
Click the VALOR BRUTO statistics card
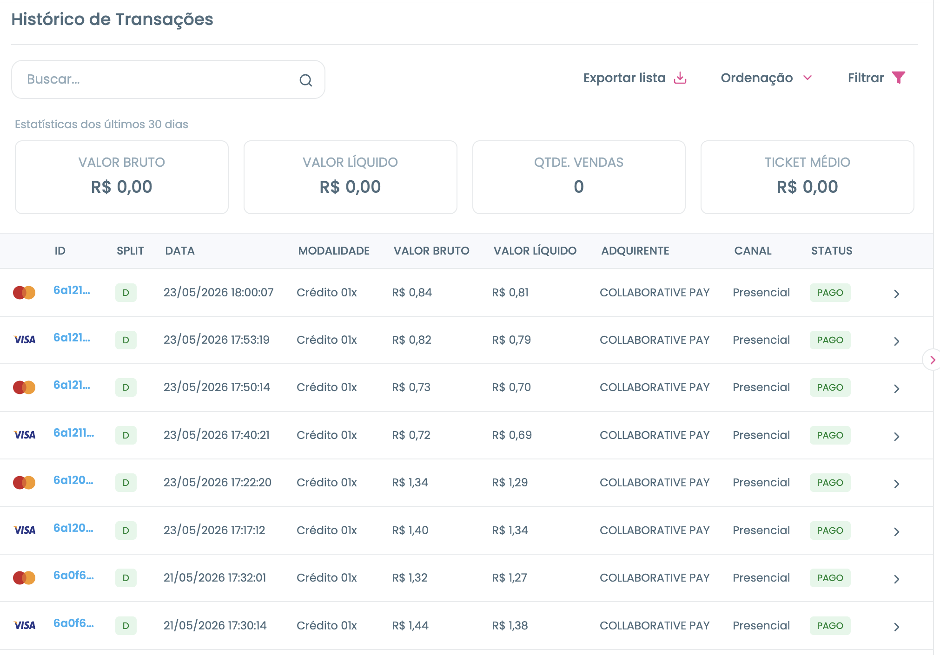(122, 177)
